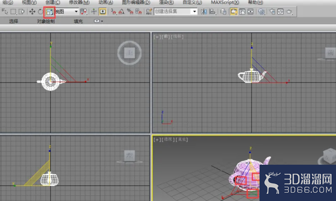Toggle the Percent Snap button
The image size is (336, 201).
coord(130,11)
